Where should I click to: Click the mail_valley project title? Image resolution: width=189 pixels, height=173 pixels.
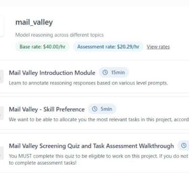pyautogui.click(x=34, y=22)
